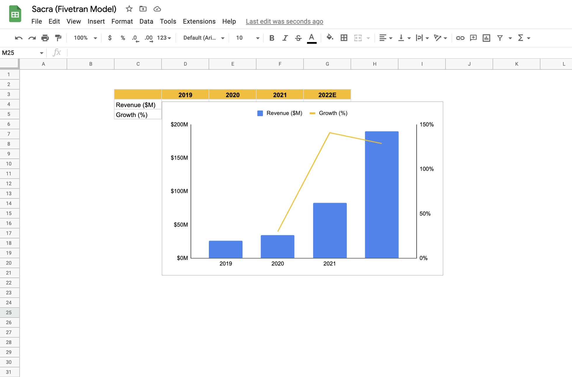Open the Insert menu

pyautogui.click(x=96, y=22)
